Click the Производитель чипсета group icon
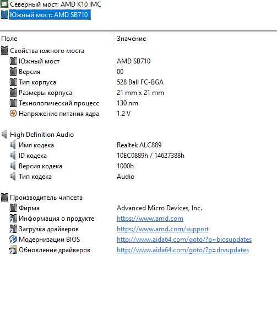Screen dimensions: 277x319 (4, 198)
